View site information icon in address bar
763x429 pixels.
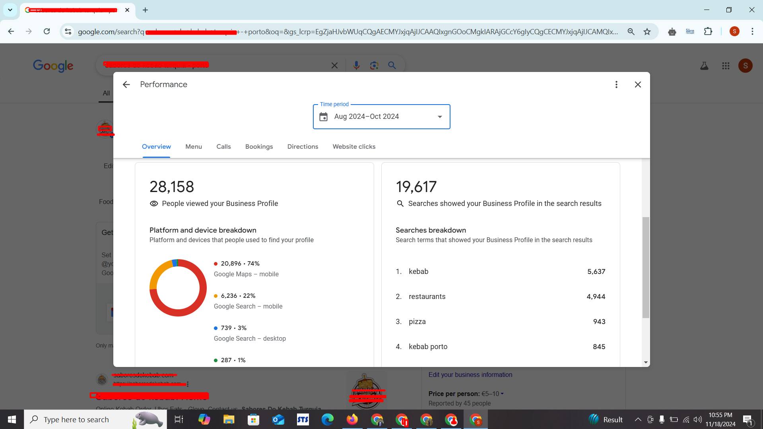coord(68,32)
